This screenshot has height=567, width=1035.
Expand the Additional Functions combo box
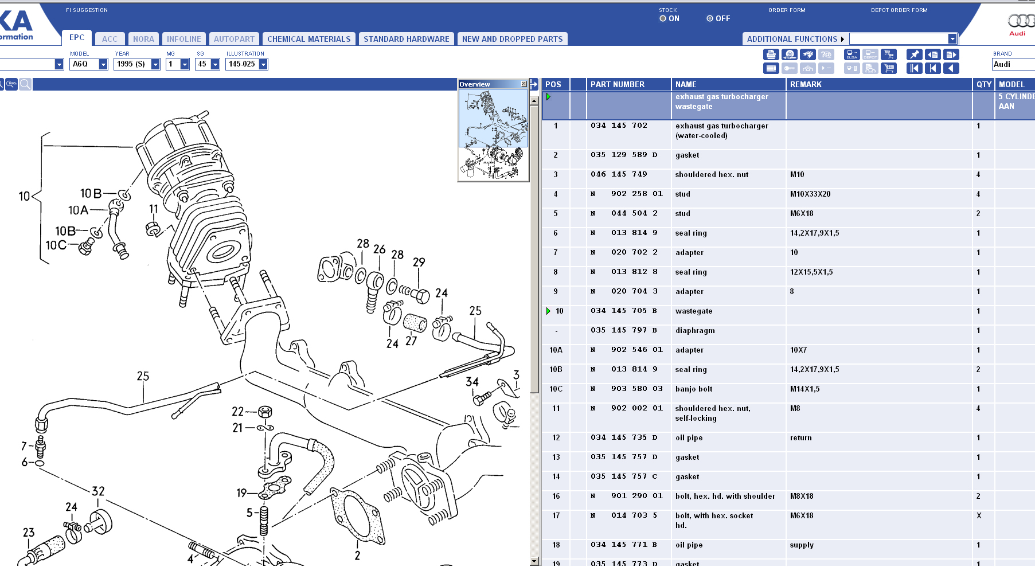click(952, 39)
